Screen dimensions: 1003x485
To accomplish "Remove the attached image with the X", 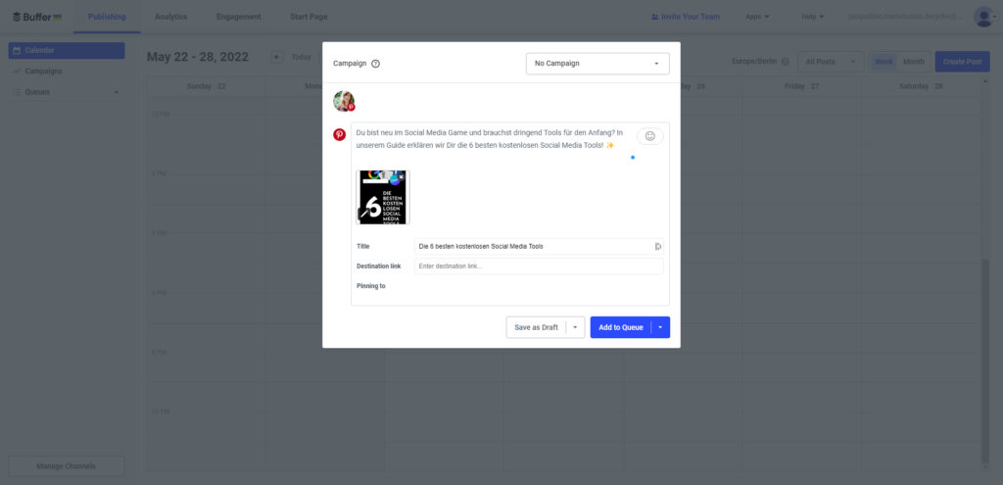I will coord(401,177).
